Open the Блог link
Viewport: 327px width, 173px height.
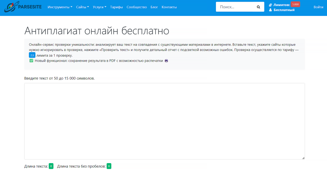[154, 7]
